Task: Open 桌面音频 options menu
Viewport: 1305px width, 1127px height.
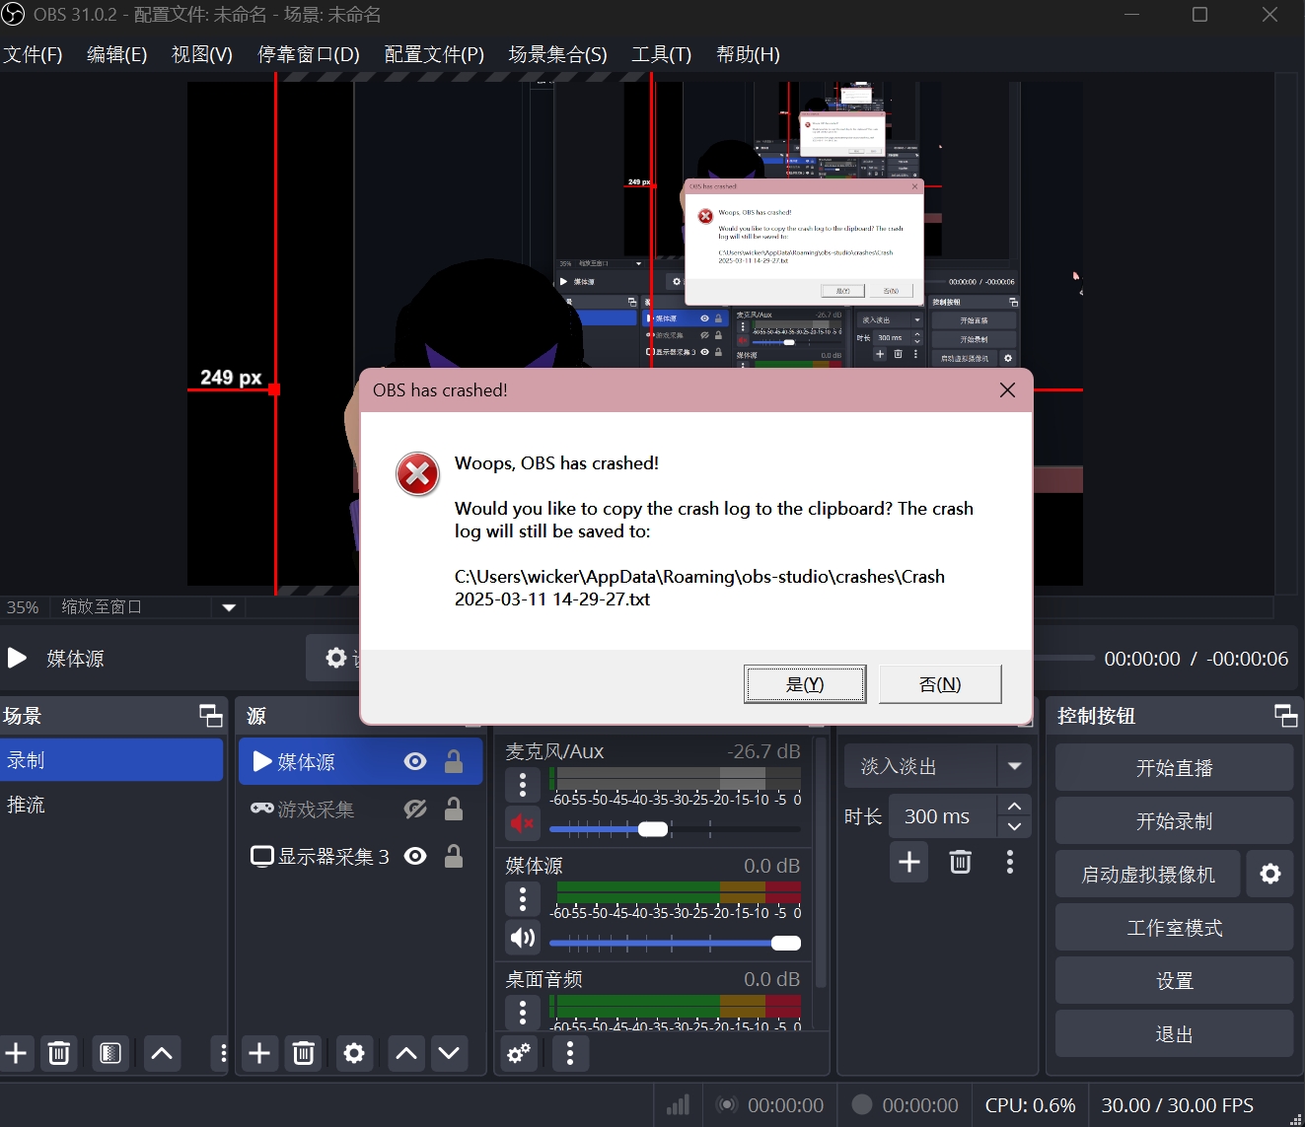Action: (523, 1012)
